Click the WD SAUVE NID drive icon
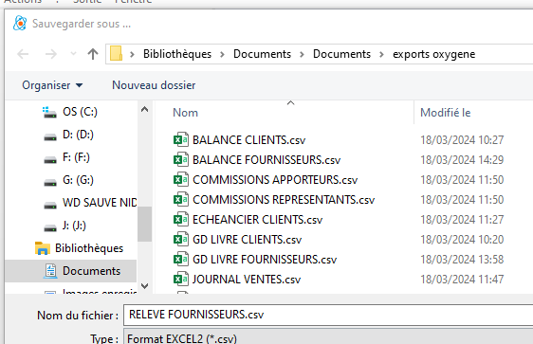 tap(50, 205)
